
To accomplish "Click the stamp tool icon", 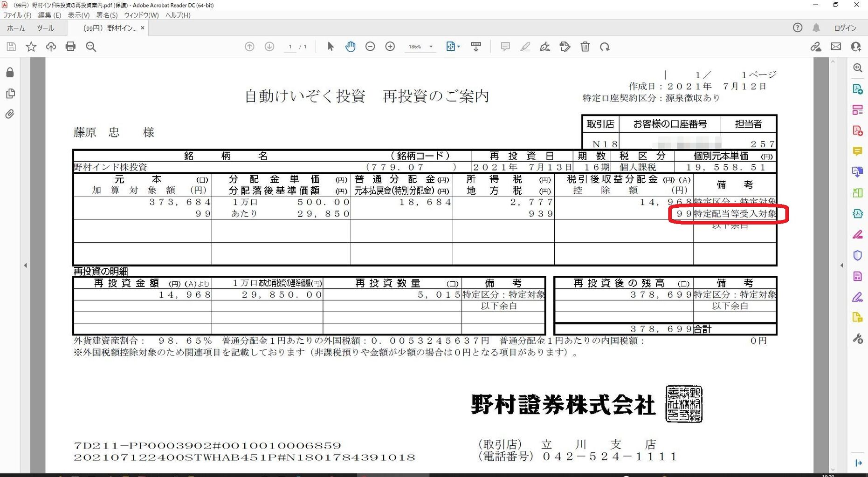I will 565,47.
